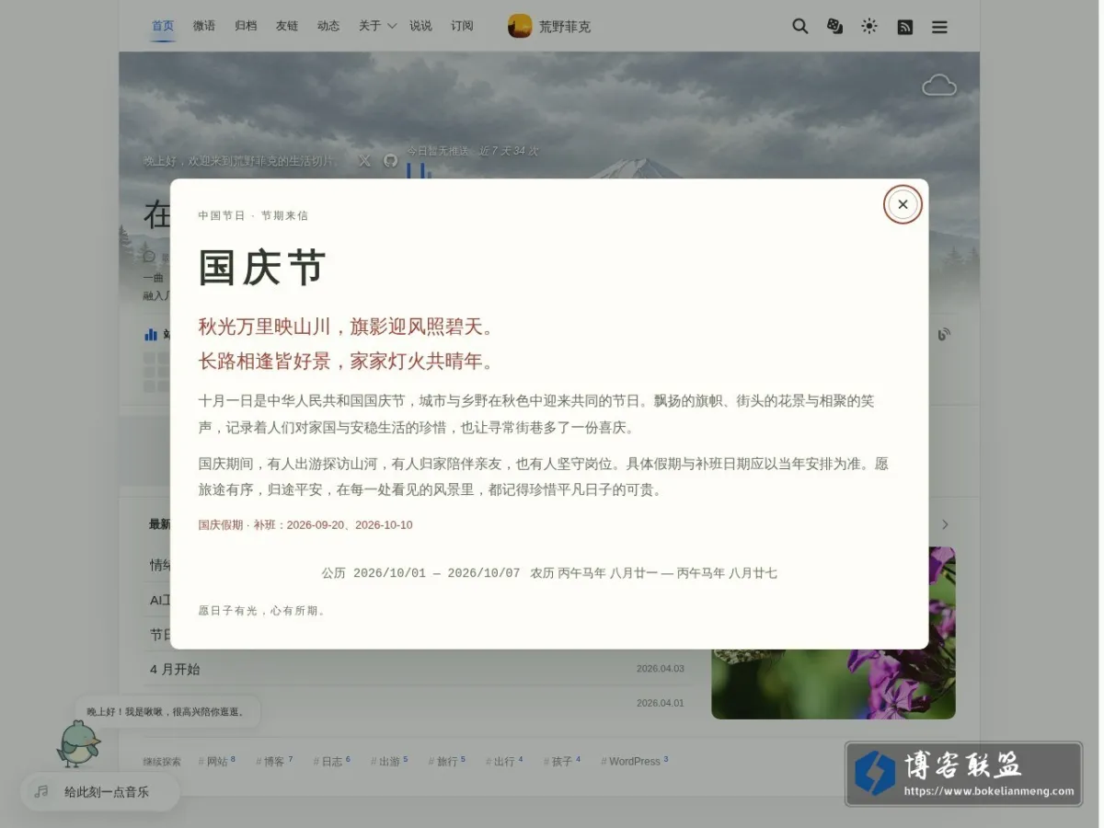Open the search icon in header
The height and width of the screenshot is (828, 1104).
(799, 27)
